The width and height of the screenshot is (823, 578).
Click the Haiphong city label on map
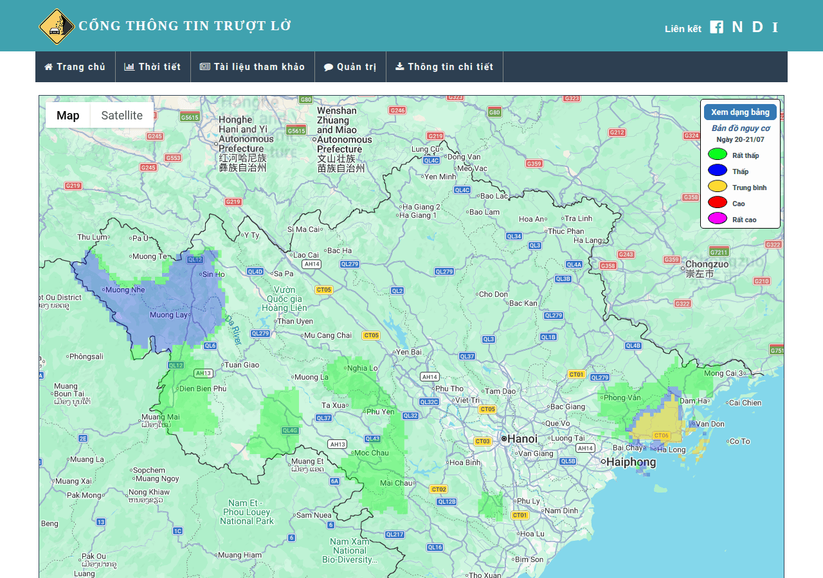[x=631, y=462]
